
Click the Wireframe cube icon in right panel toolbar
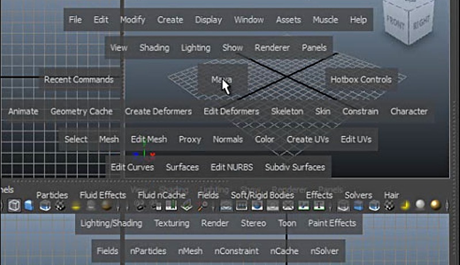click(x=343, y=206)
